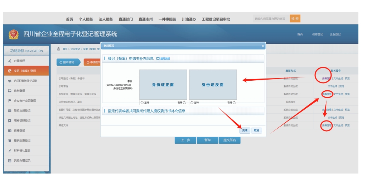
Task: Upload the 身份证正面 image
Action: tap(163, 85)
